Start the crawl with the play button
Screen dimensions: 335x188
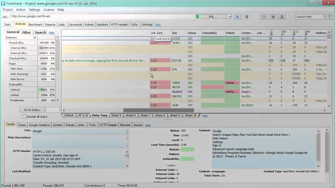[x=237, y=17]
